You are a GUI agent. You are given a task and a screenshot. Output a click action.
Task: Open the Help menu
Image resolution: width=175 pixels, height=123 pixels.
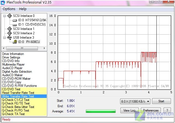click(23, 9)
